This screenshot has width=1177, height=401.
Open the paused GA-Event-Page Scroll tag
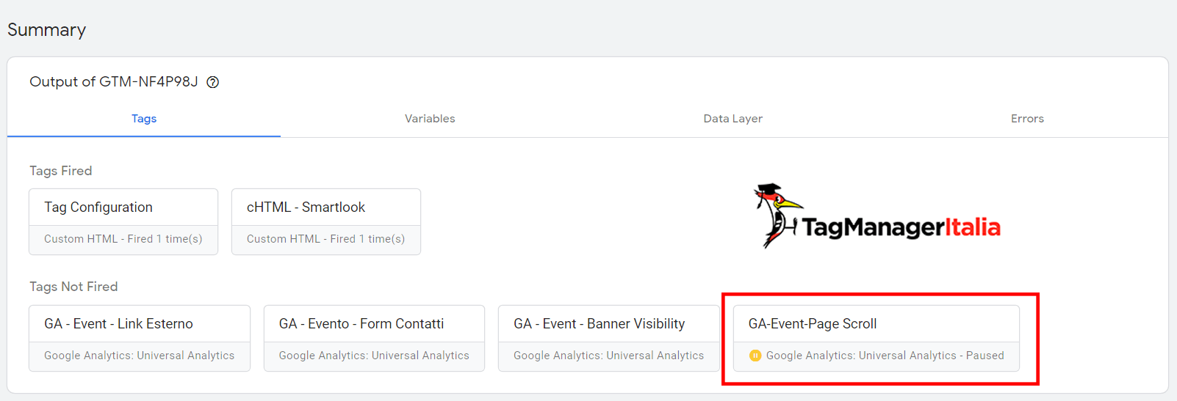point(877,339)
